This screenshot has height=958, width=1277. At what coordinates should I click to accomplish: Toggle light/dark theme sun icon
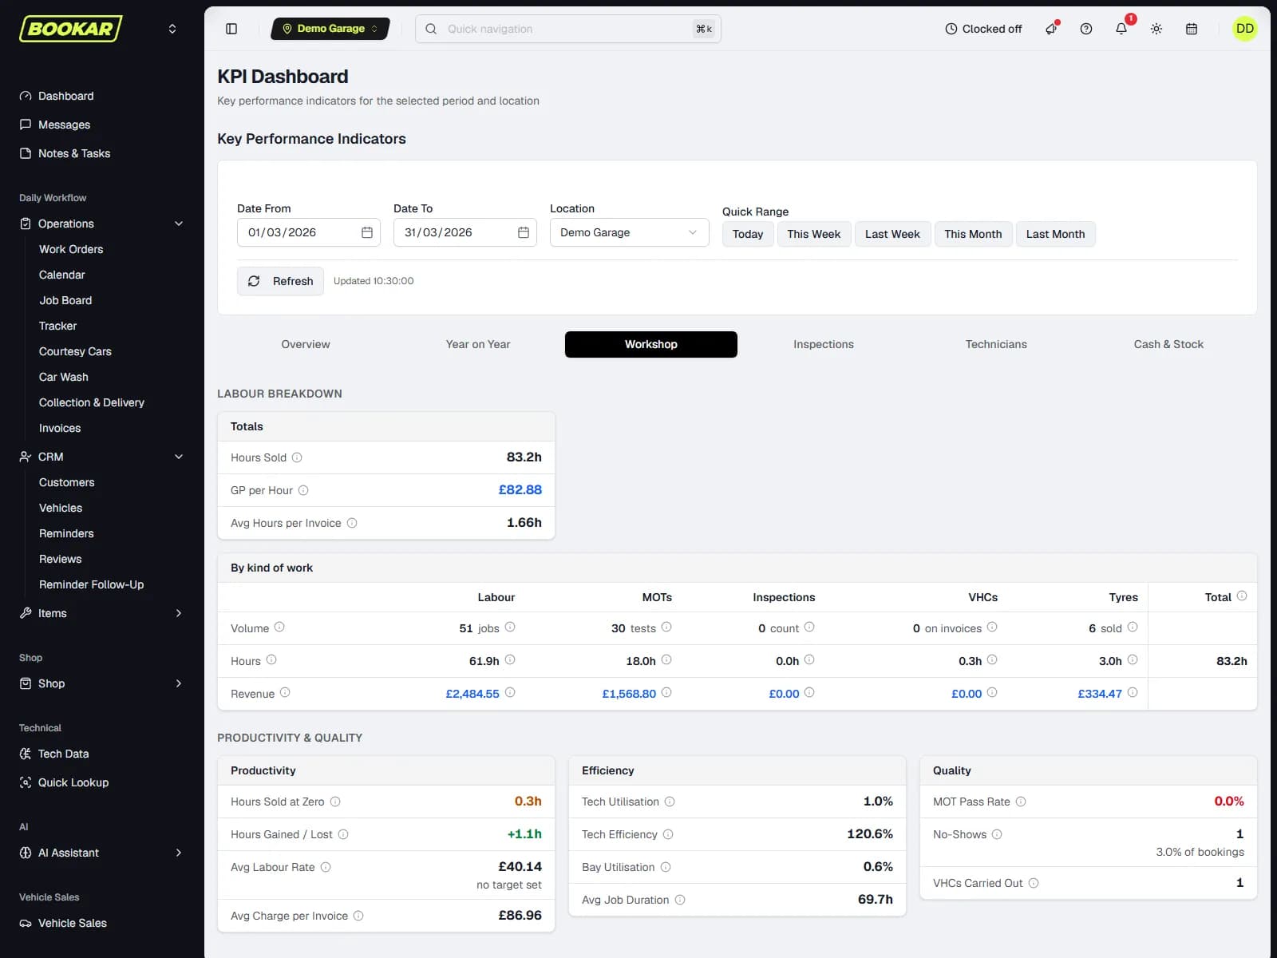(x=1156, y=29)
